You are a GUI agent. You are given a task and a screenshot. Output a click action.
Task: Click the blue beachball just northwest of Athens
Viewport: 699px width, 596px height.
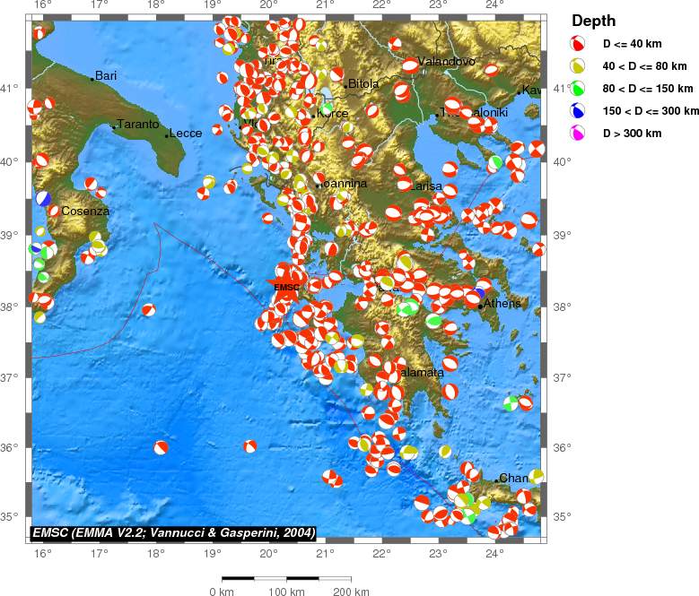click(478, 294)
